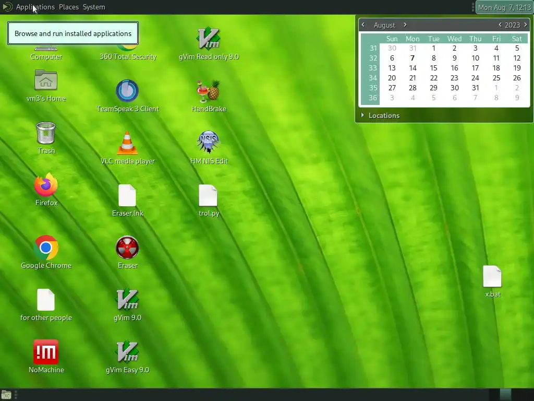Screen dimensions: 534x401
Task: Select August 18 in the calendar
Action: point(496,68)
